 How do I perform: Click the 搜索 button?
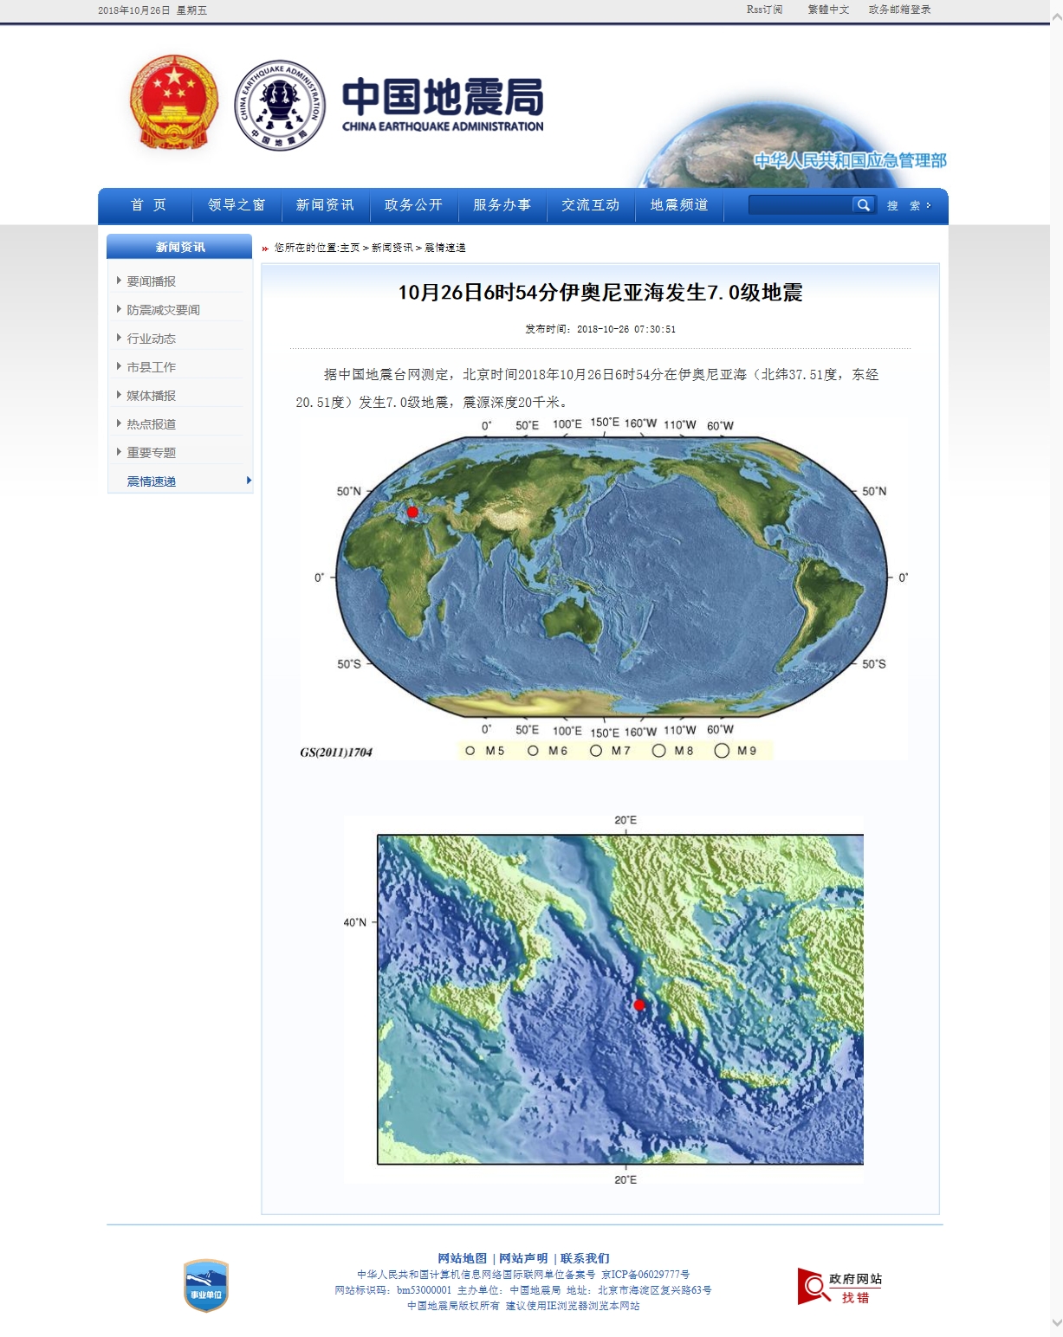click(904, 205)
